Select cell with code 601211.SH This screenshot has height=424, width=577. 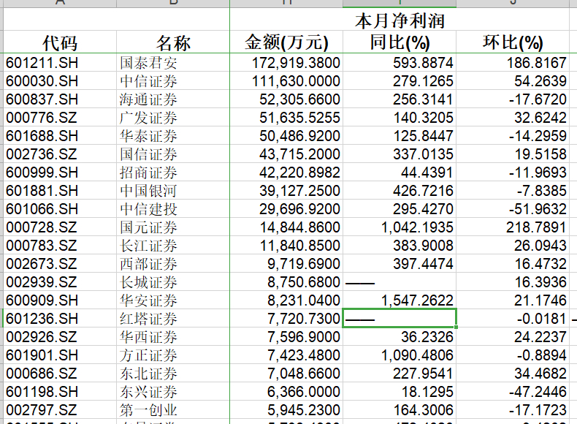pyautogui.click(x=60, y=63)
